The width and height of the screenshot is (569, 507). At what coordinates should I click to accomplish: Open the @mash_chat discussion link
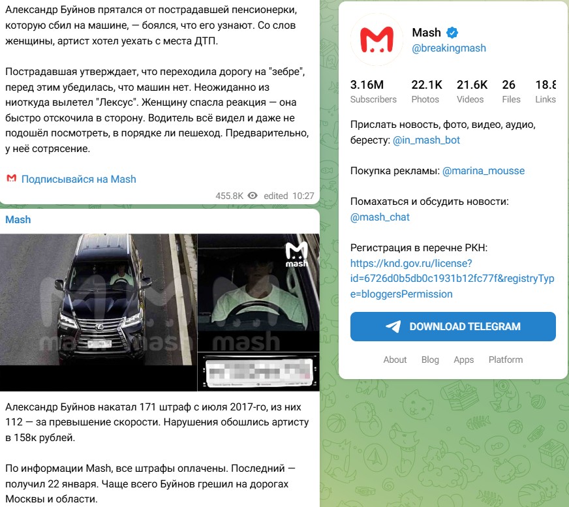(x=380, y=217)
